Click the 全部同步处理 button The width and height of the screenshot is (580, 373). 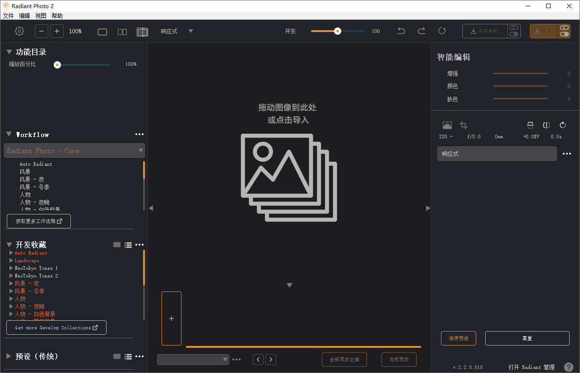click(344, 359)
